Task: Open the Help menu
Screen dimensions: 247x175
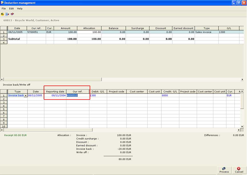Action: 20,9
